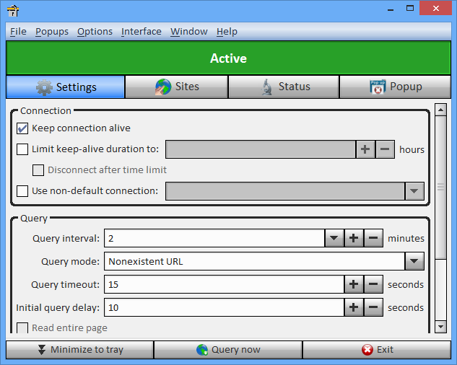Click the keep-alive duration hours field

click(261, 149)
